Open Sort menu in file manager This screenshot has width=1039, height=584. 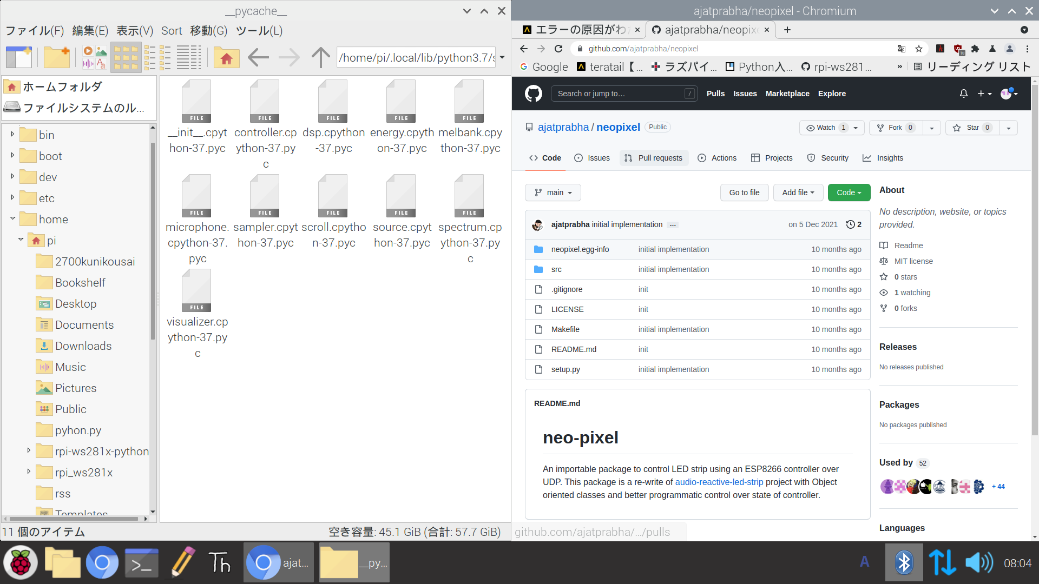point(172,31)
